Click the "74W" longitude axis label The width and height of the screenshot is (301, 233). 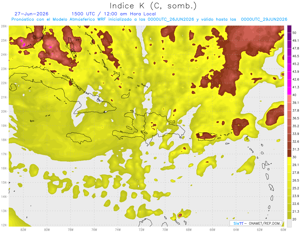pos(118,229)
